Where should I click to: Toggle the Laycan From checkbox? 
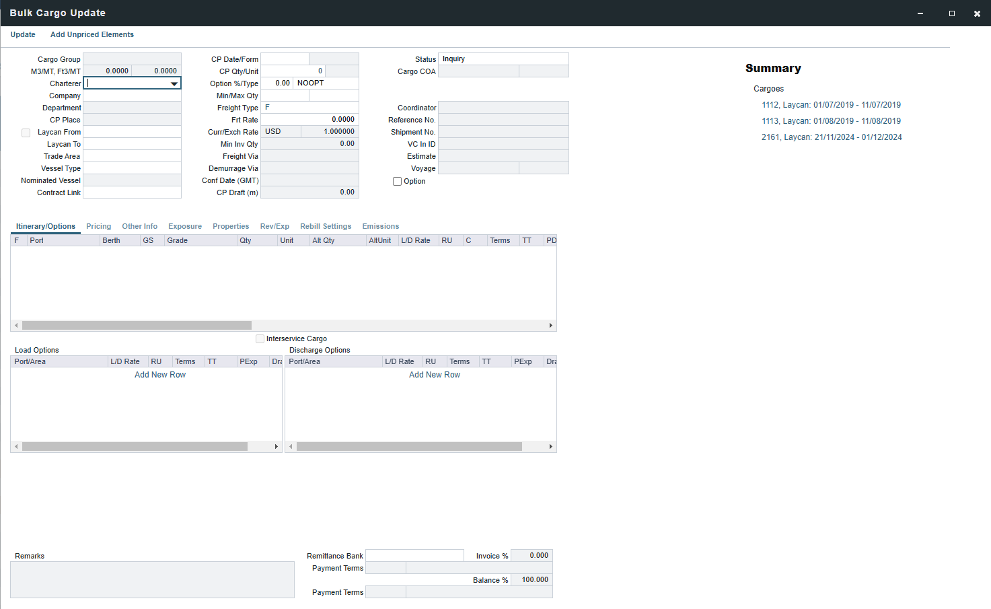point(26,133)
